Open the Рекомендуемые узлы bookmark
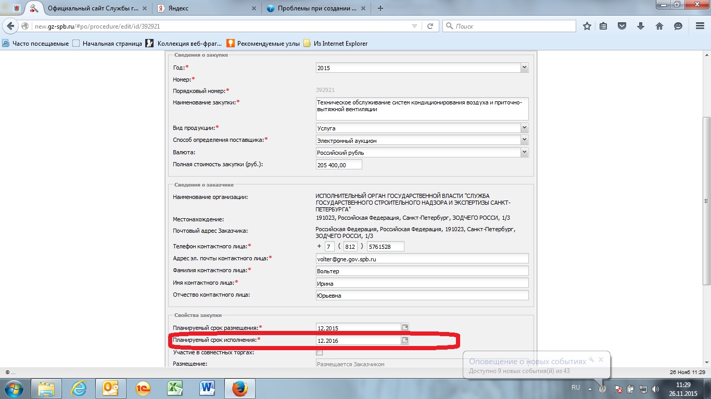Image resolution: width=711 pixels, height=399 pixels. pos(263,44)
